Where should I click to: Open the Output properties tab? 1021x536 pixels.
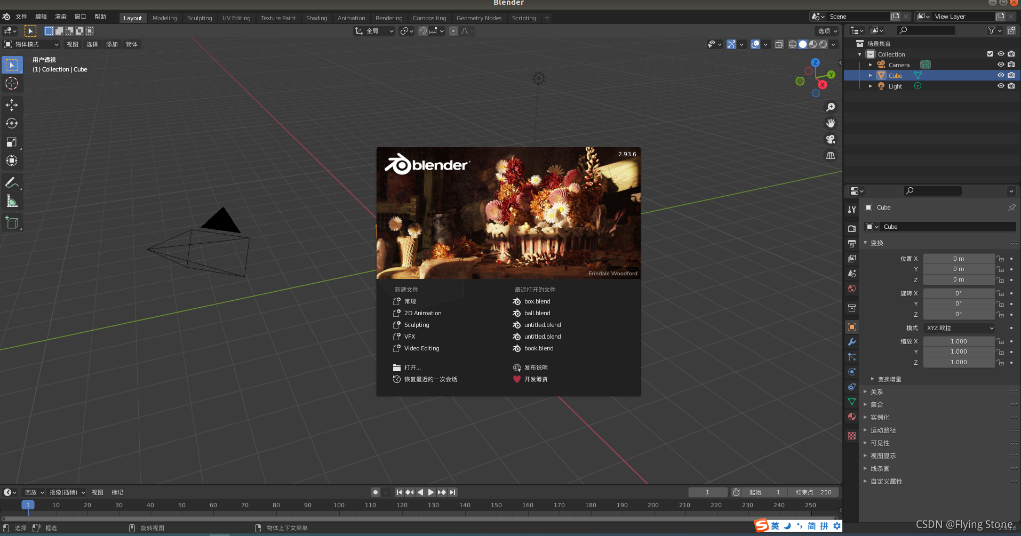(852, 243)
